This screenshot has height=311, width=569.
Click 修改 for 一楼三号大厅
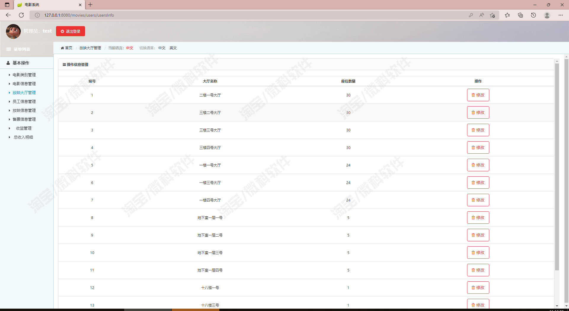coord(478,183)
